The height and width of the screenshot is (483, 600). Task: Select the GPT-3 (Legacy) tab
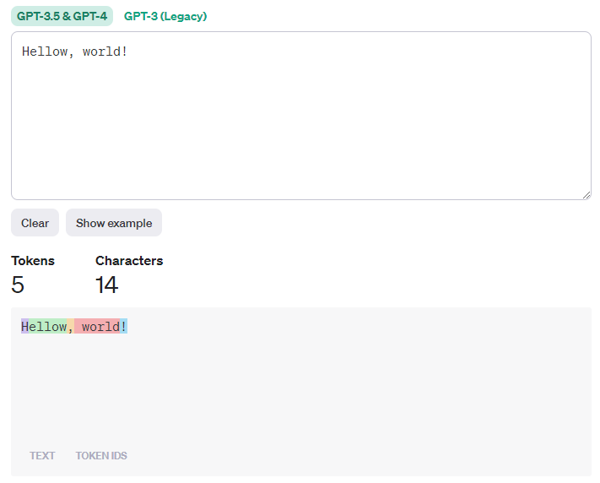pos(165,16)
